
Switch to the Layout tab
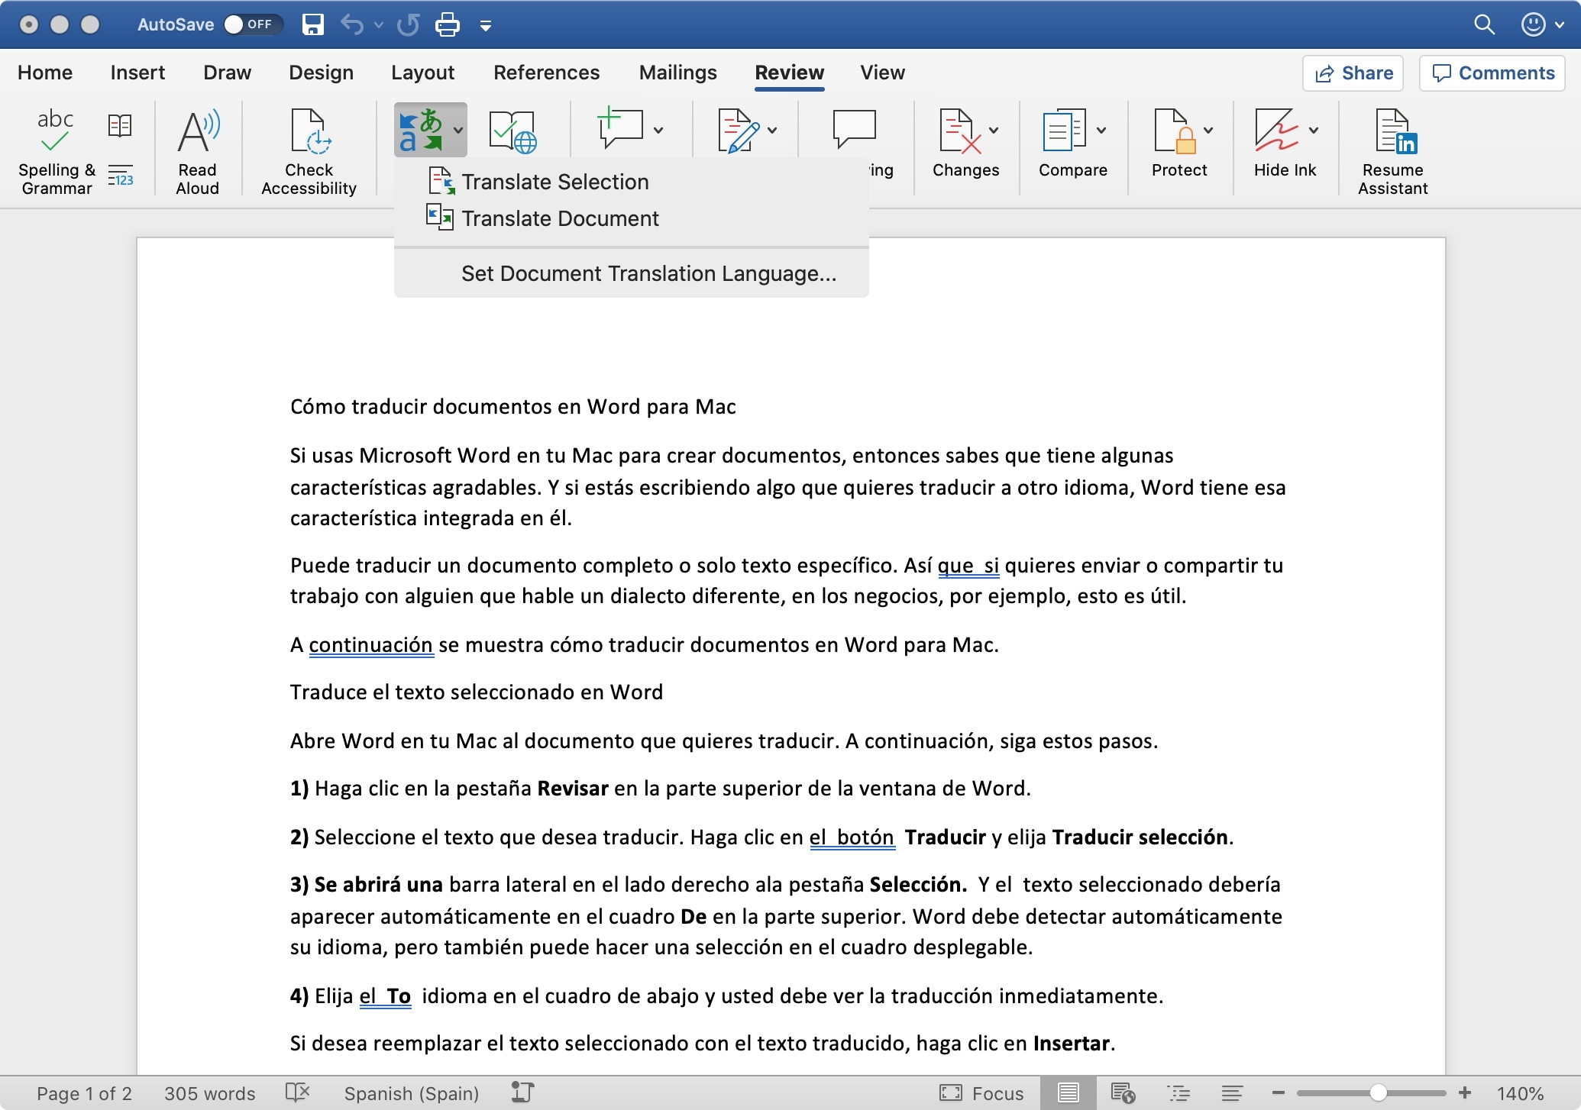point(422,73)
